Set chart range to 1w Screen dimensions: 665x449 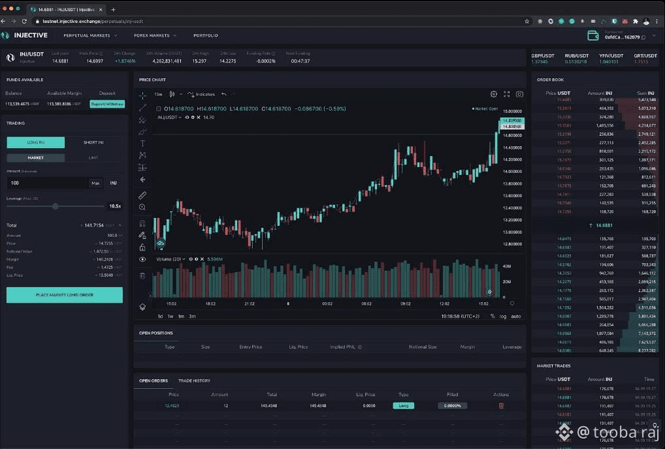pyautogui.click(x=170, y=316)
